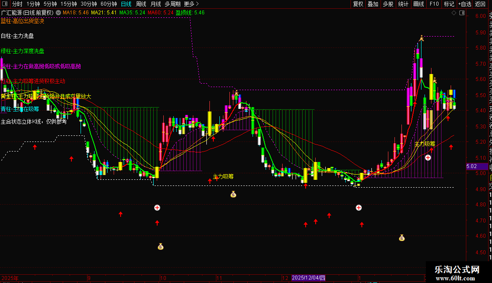Click the 主力吸筹 label near January rally
This screenshot has height=283, width=492.
(425, 144)
